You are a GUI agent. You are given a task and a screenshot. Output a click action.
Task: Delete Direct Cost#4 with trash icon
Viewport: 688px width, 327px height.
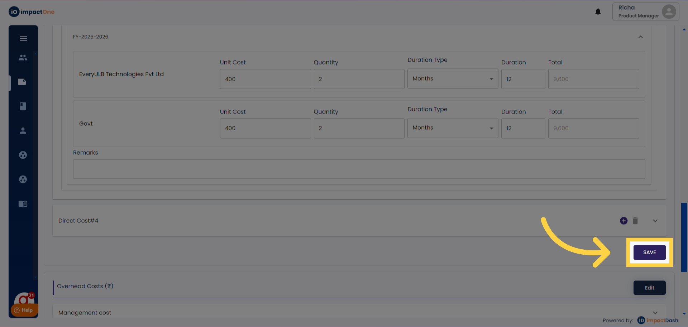pyautogui.click(x=635, y=221)
